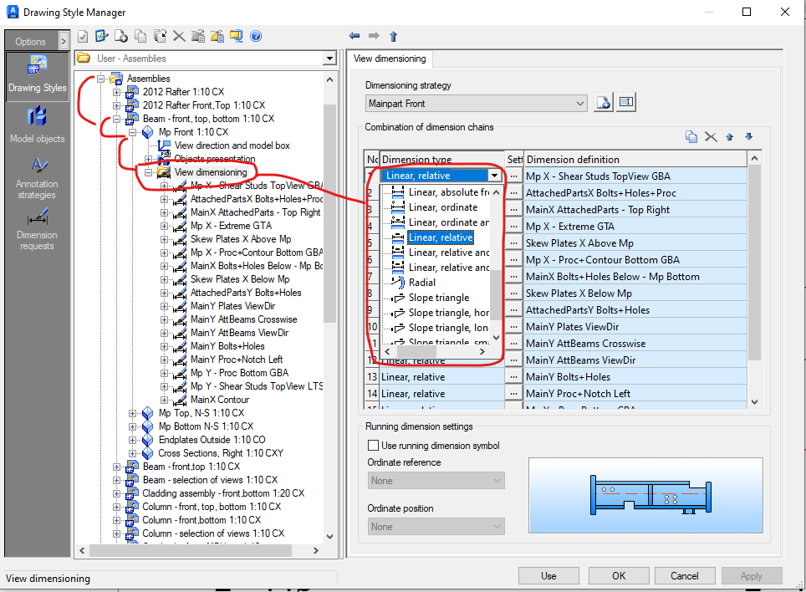Open Dimension requests section
The height and width of the screenshot is (592, 806).
37,229
